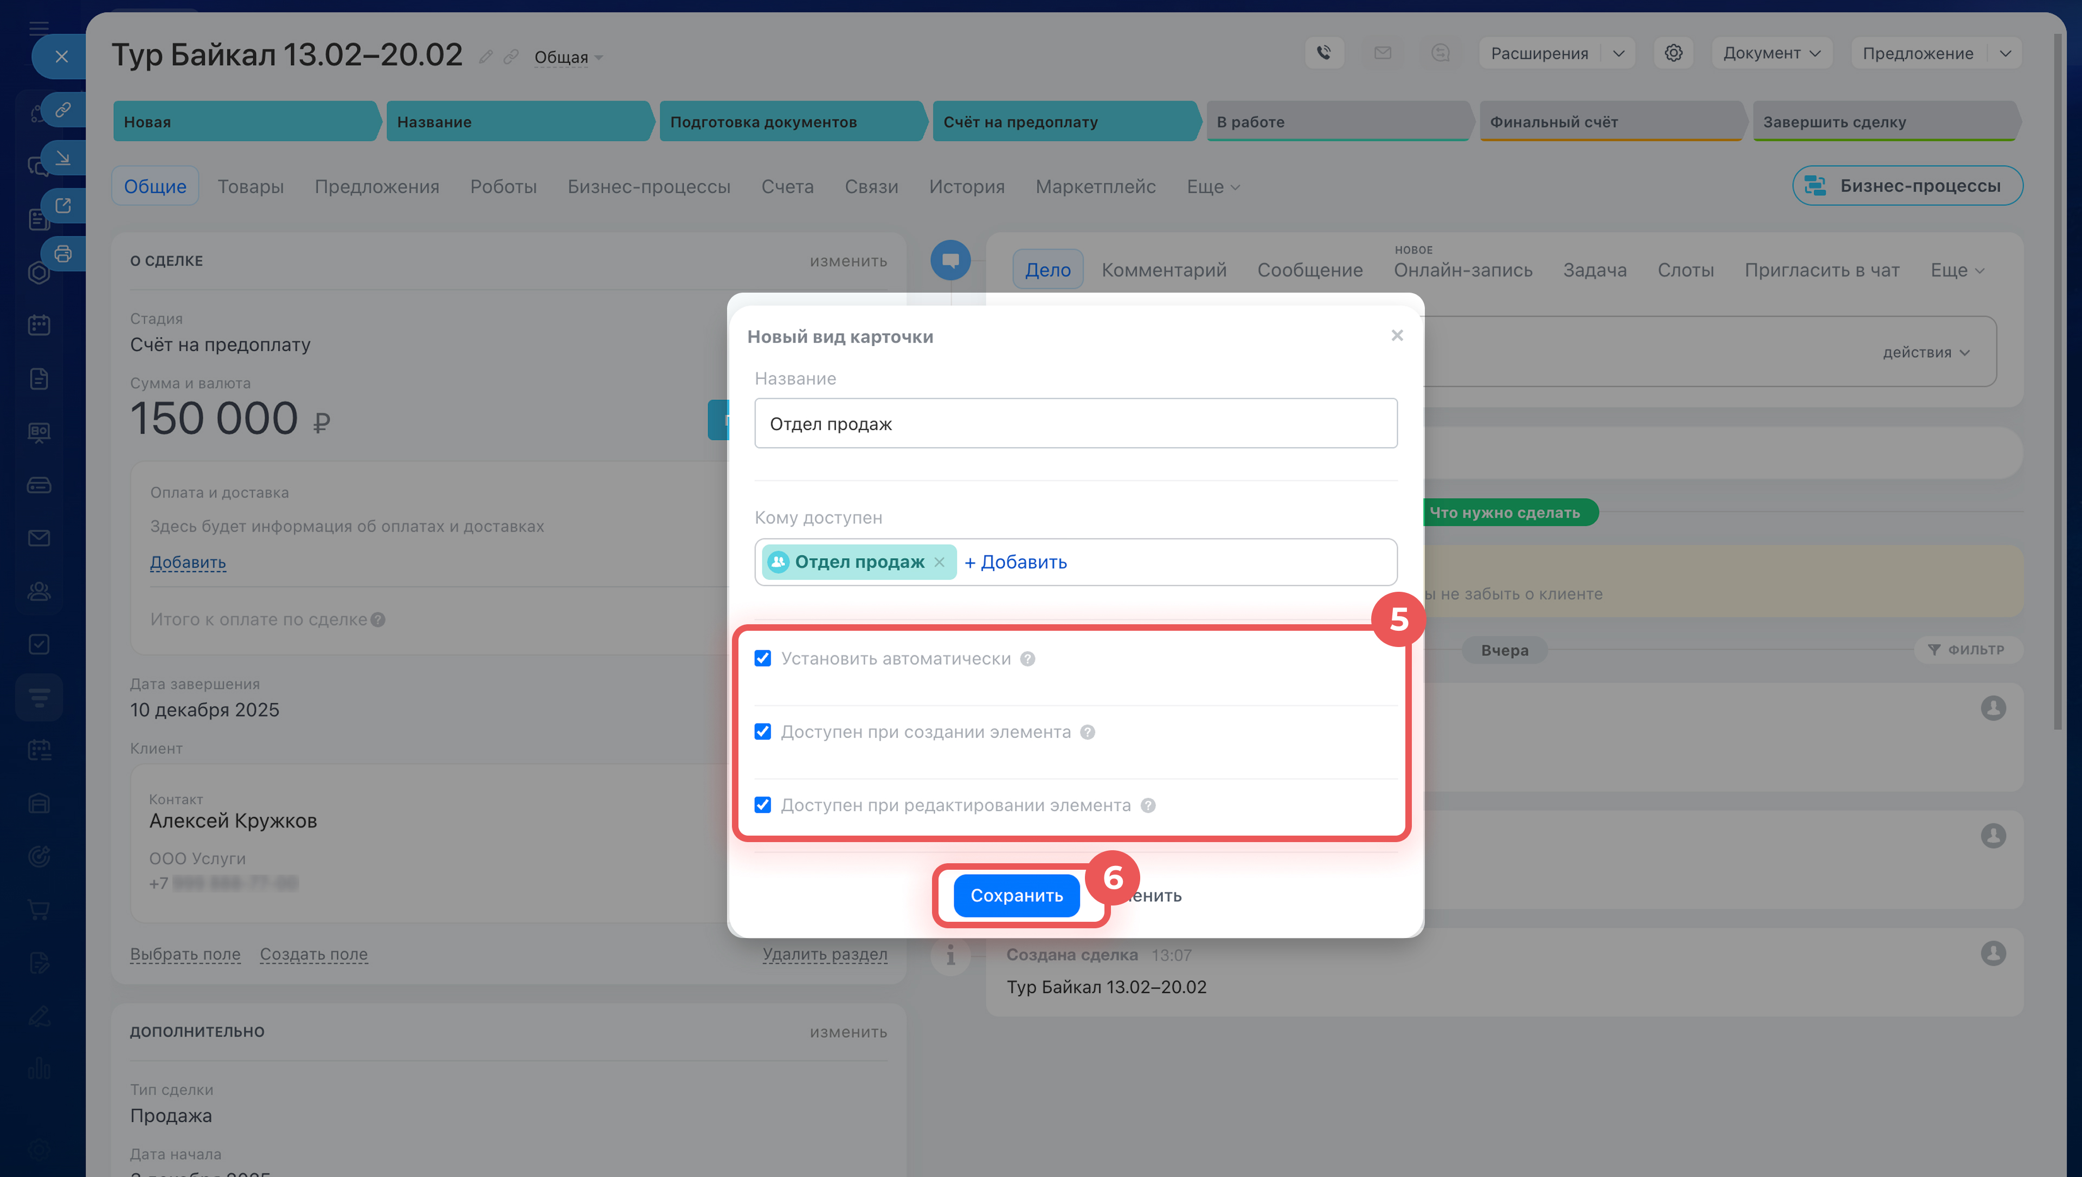The width and height of the screenshot is (2082, 1177).
Task: Click the print icon on side panel
Action: 63,254
